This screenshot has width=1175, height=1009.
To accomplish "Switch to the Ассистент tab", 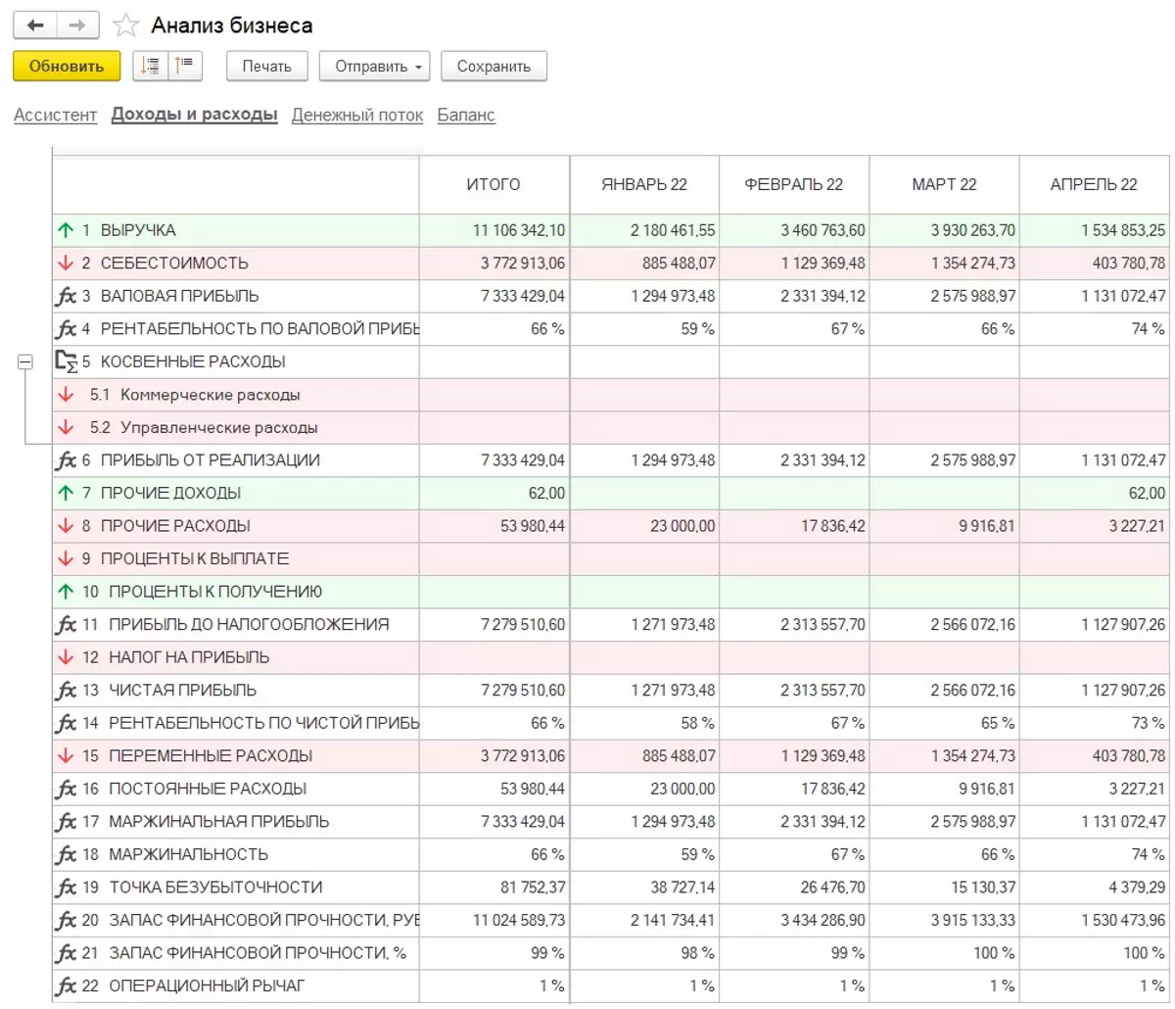I will pos(55,115).
